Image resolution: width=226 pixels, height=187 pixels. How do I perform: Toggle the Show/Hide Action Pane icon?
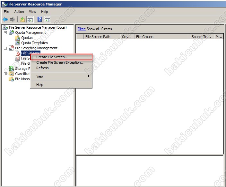(x=47, y=19)
